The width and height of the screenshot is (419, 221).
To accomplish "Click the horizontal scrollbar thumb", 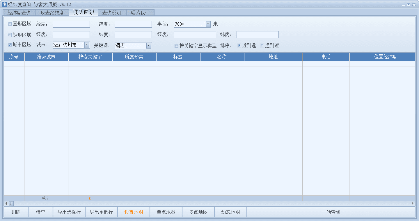I will point(11,204).
